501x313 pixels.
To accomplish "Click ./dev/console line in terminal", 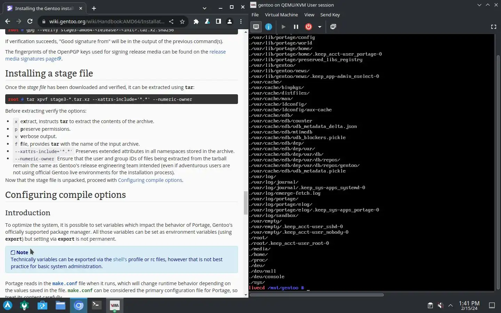I will click(x=267, y=276).
